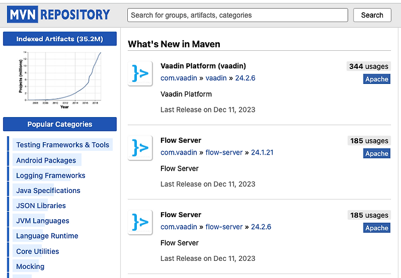Open the Mocking category
401x278 pixels.
click(x=30, y=266)
